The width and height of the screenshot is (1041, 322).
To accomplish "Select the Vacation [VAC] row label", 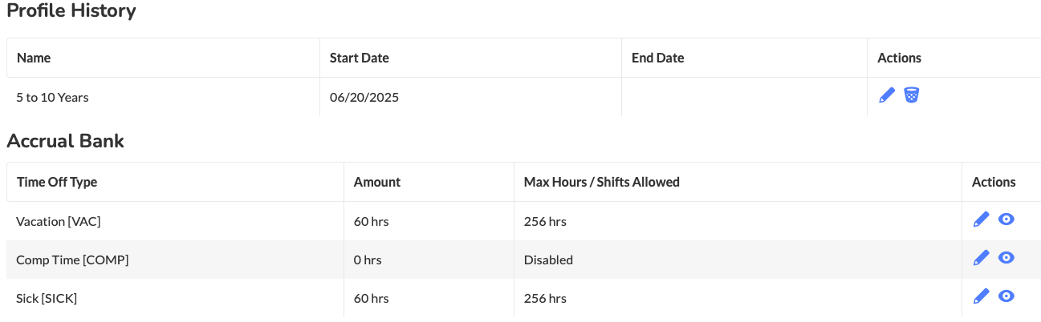I will click(x=59, y=221).
